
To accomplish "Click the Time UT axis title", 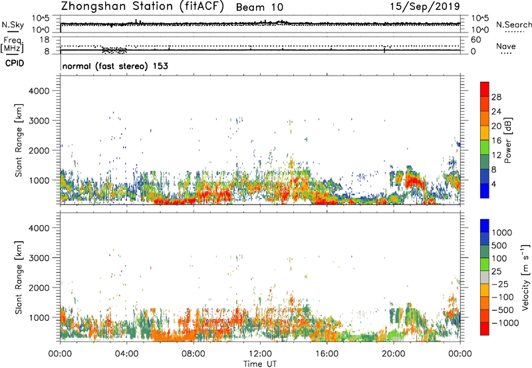I will click(x=260, y=363).
